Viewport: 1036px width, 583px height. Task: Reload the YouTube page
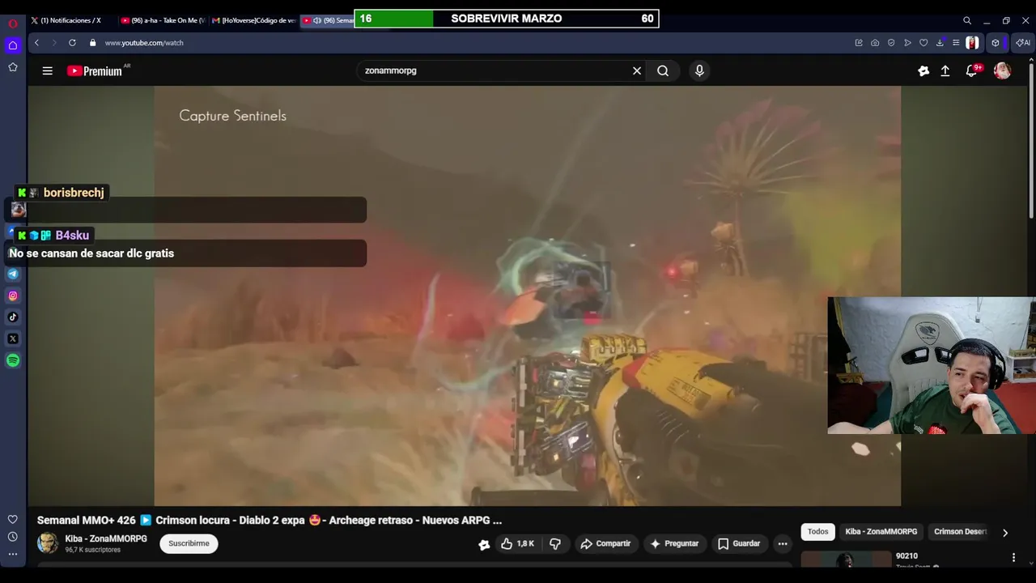[x=72, y=43]
